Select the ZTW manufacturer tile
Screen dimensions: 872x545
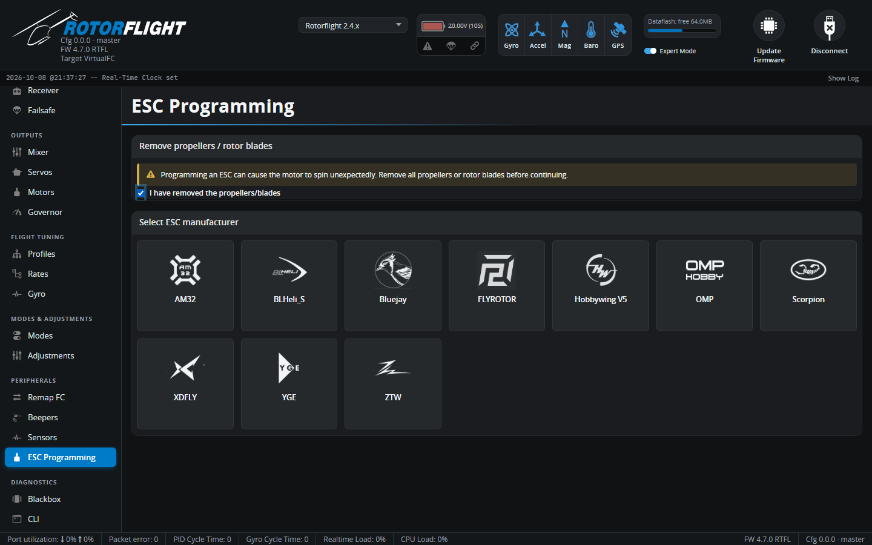(x=393, y=384)
